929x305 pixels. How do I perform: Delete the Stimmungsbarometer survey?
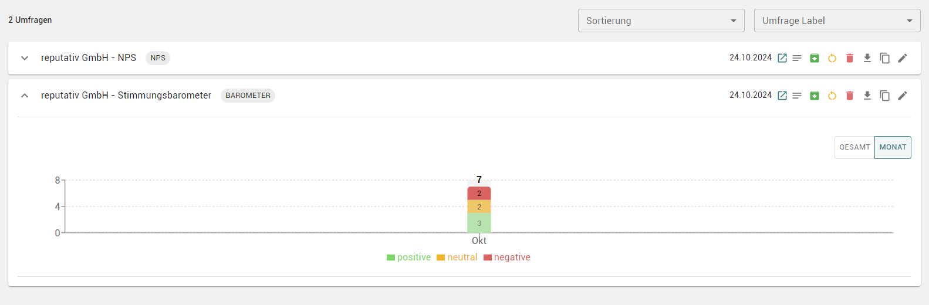pyautogui.click(x=850, y=96)
